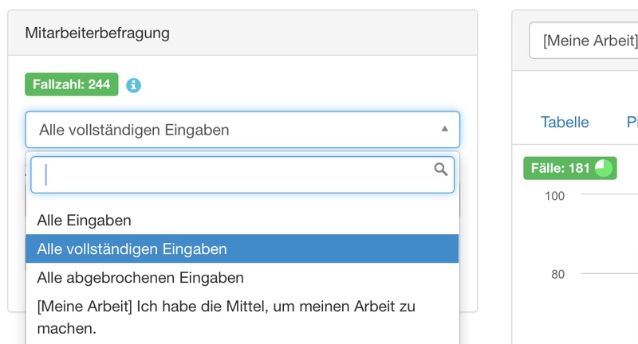Click the 100 label on the chart axis
Screen dimensions: 638x344
point(555,196)
